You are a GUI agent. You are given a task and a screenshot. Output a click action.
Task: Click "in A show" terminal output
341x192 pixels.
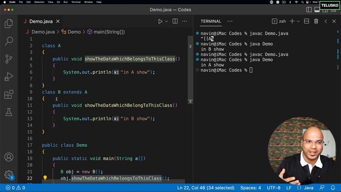[213, 65]
